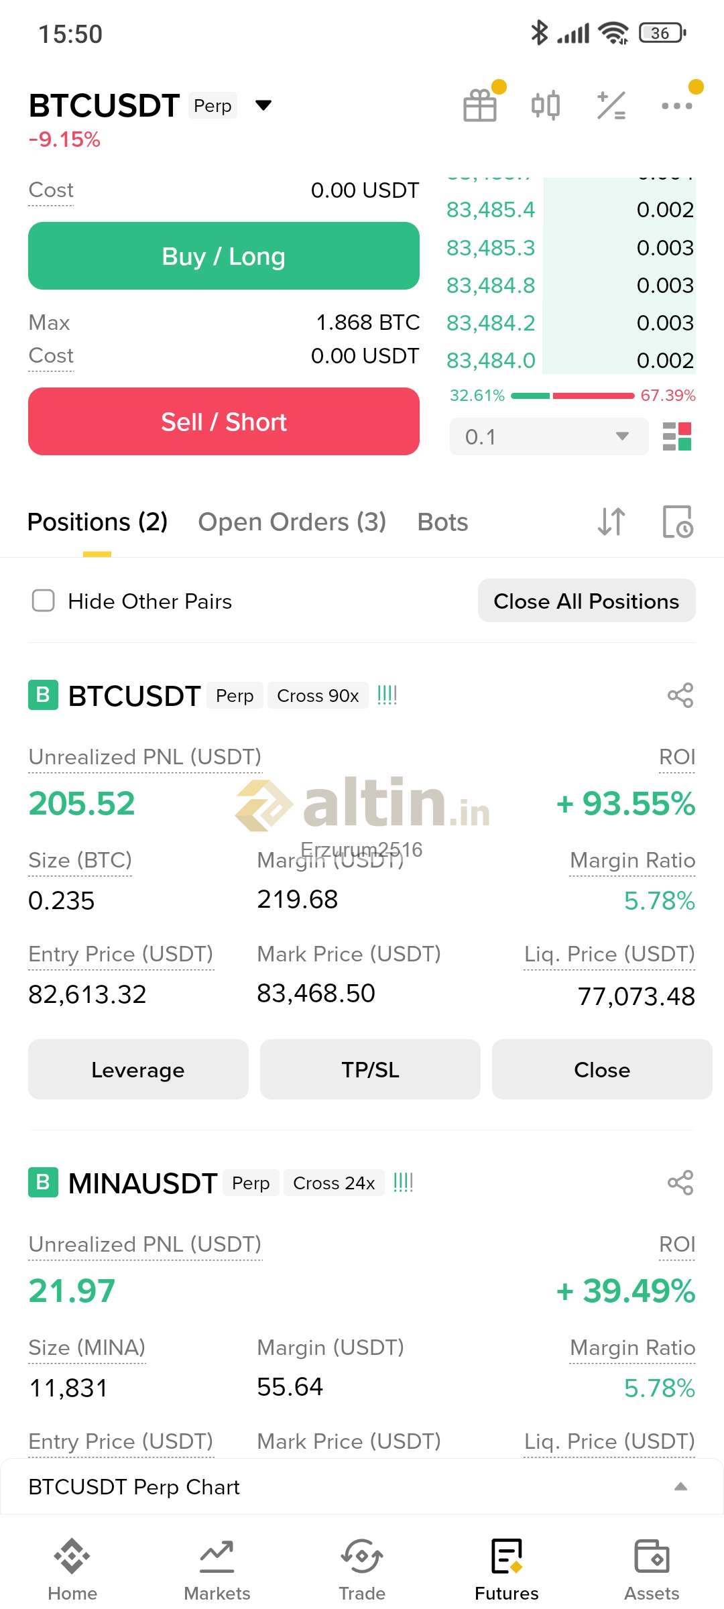The image size is (724, 1609).
Task: Open the gift rewards icon
Action: [x=480, y=105]
